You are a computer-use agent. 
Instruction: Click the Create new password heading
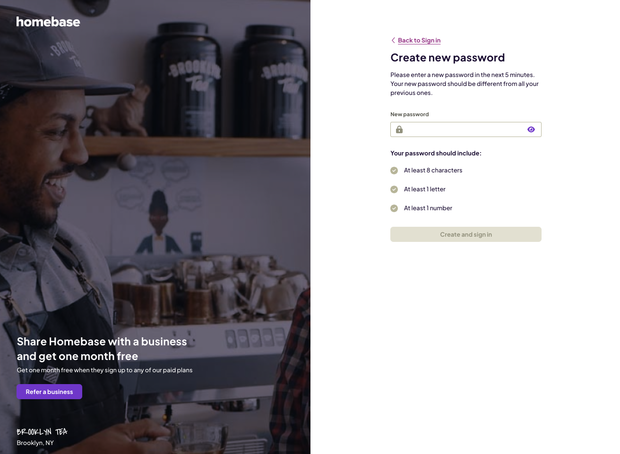(448, 58)
